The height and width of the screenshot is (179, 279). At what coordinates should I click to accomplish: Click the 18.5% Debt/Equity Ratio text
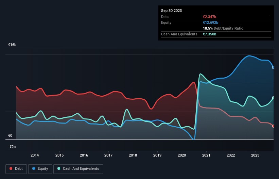(x=223, y=28)
